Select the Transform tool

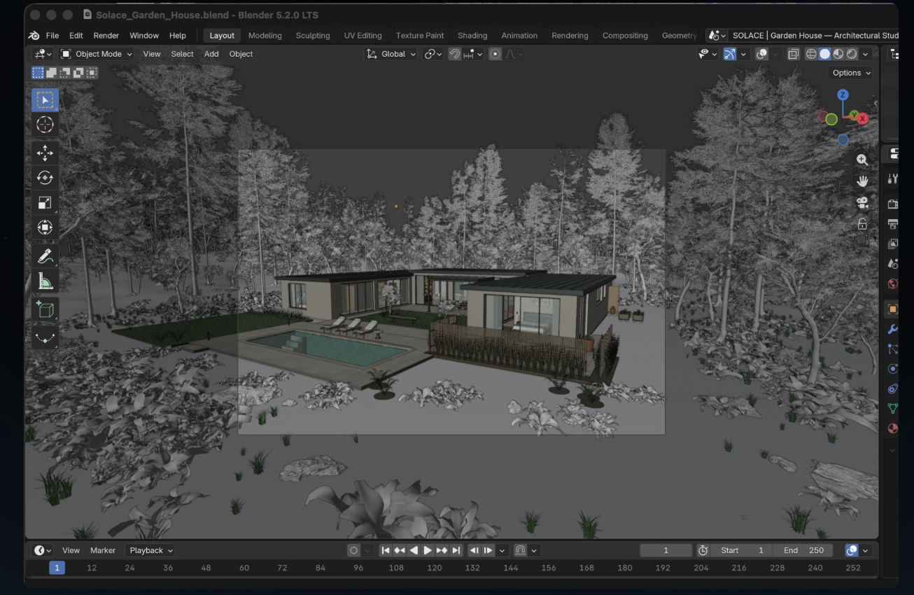(45, 227)
